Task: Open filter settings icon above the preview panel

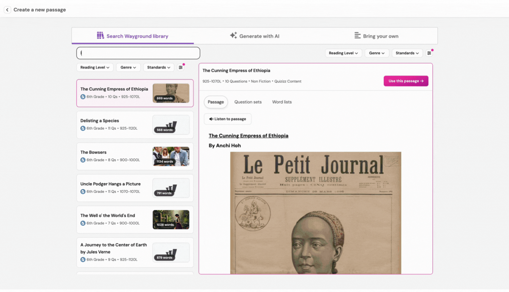Action: click(x=429, y=53)
